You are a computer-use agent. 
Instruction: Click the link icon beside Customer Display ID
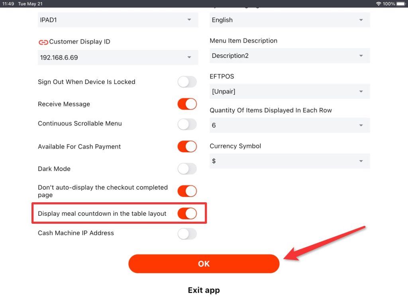click(43, 41)
